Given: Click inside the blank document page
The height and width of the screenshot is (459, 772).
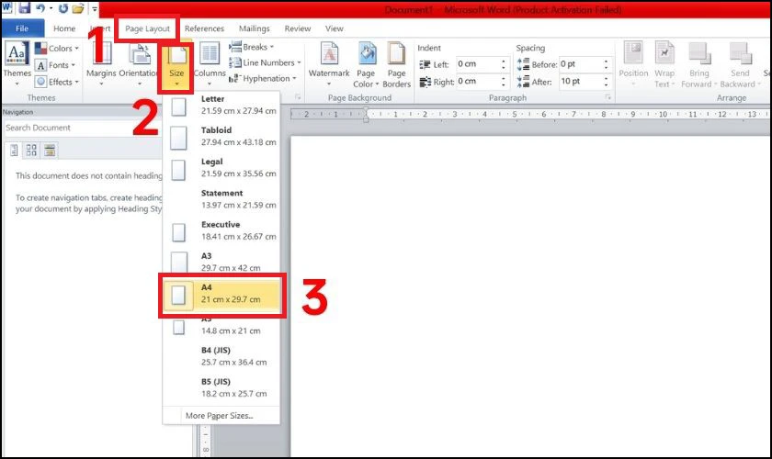Looking at the screenshot, I should 531,296.
